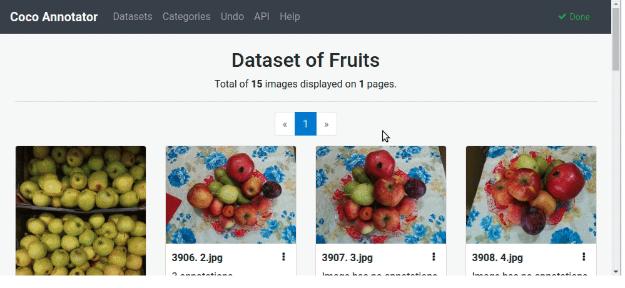The width and height of the screenshot is (625, 288).
Task: Open options menu for 3906. 2.jpg
Action: (x=283, y=257)
